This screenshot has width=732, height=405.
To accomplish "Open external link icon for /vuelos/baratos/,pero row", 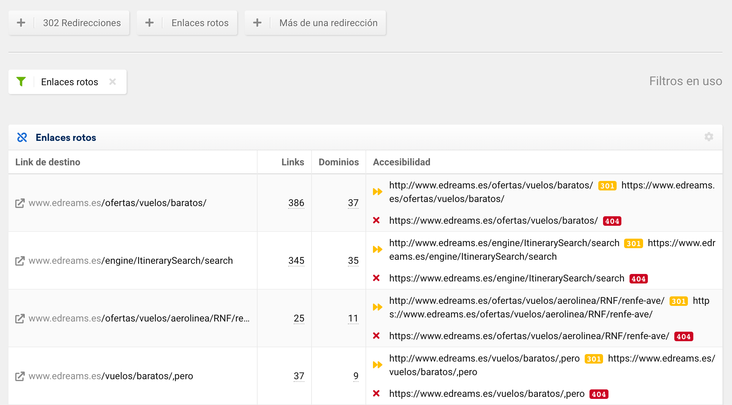I will click(20, 376).
